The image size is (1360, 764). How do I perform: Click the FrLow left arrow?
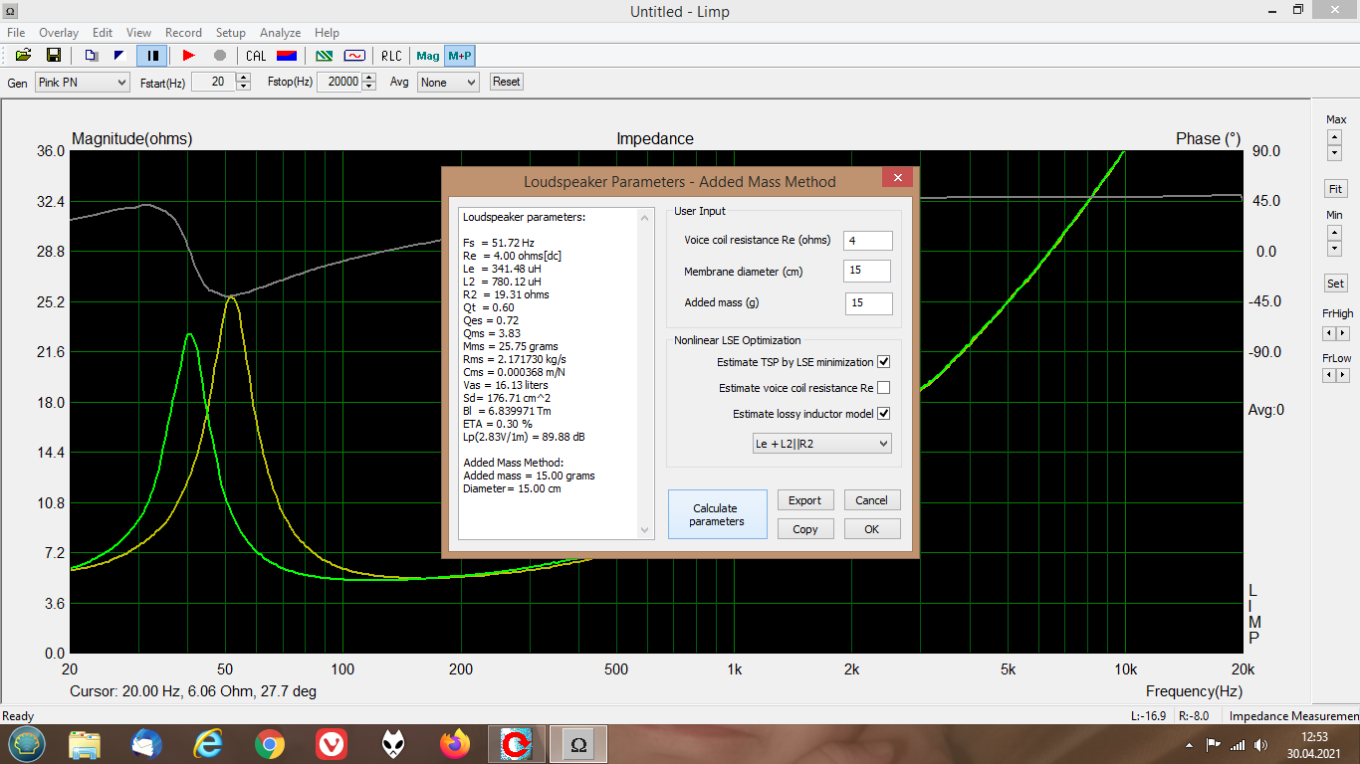coord(1328,375)
